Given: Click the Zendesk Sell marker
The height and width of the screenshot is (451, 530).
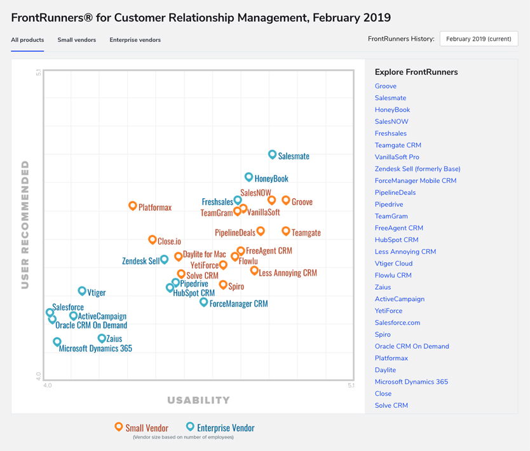Looking at the screenshot, I should pyautogui.click(x=164, y=259).
